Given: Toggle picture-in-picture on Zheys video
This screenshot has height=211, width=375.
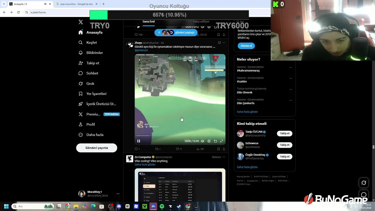Looking at the screenshot, I should click(x=215, y=141).
